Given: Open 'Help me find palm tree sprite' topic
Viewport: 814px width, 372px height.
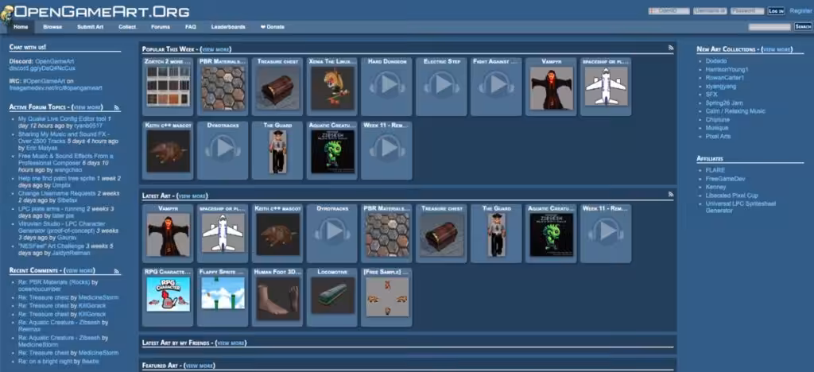Looking at the screenshot, I should (x=56, y=179).
